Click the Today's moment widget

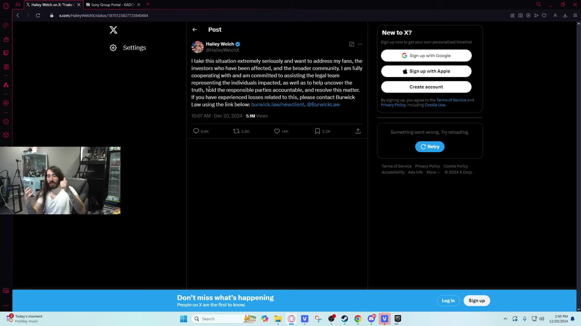(x=25, y=319)
